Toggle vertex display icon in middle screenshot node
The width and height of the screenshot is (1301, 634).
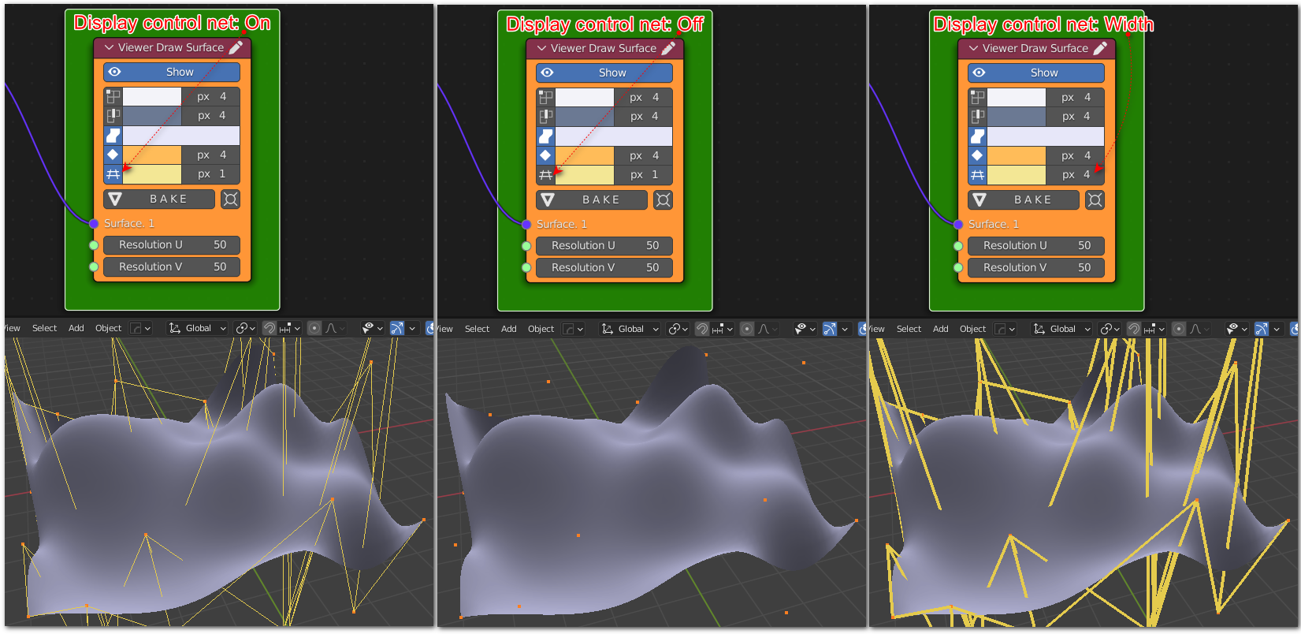546,98
